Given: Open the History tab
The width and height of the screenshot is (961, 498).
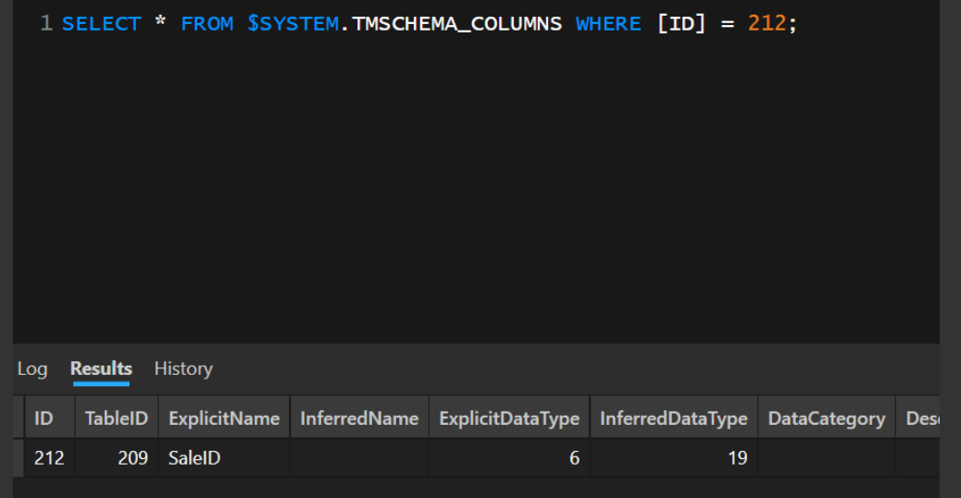Looking at the screenshot, I should tap(183, 368).
